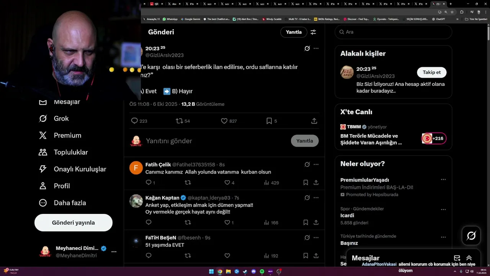This screenshot has height=276, width=490.
Task: Click Grok icon on FaTiH BeŞeN's reply
Action: click(307, 238)
